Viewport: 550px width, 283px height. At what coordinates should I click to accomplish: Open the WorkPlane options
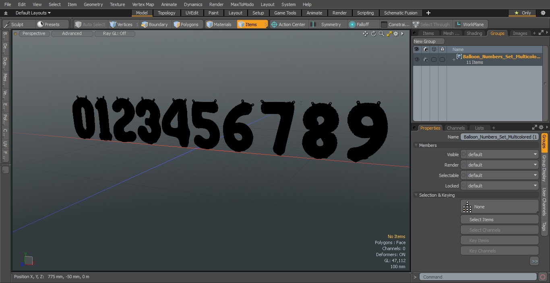coord(470,24)
